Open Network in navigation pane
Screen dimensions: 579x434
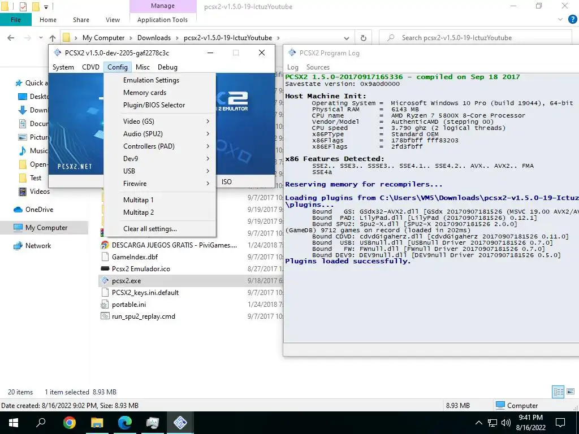(38, 246)
